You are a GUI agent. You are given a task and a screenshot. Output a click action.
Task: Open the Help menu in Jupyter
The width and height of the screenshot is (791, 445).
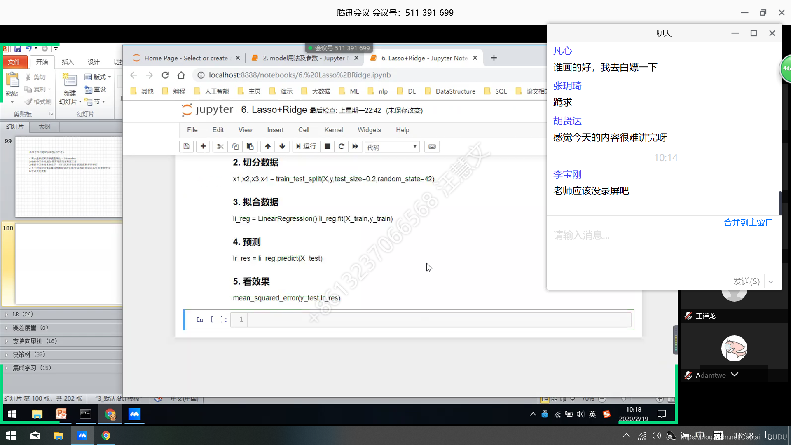tap(403, 130)
